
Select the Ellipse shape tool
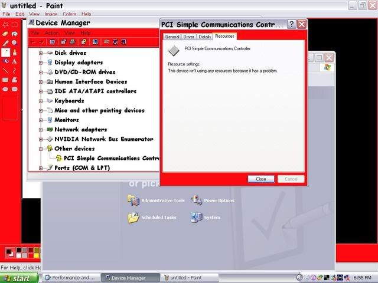(5, 89)
